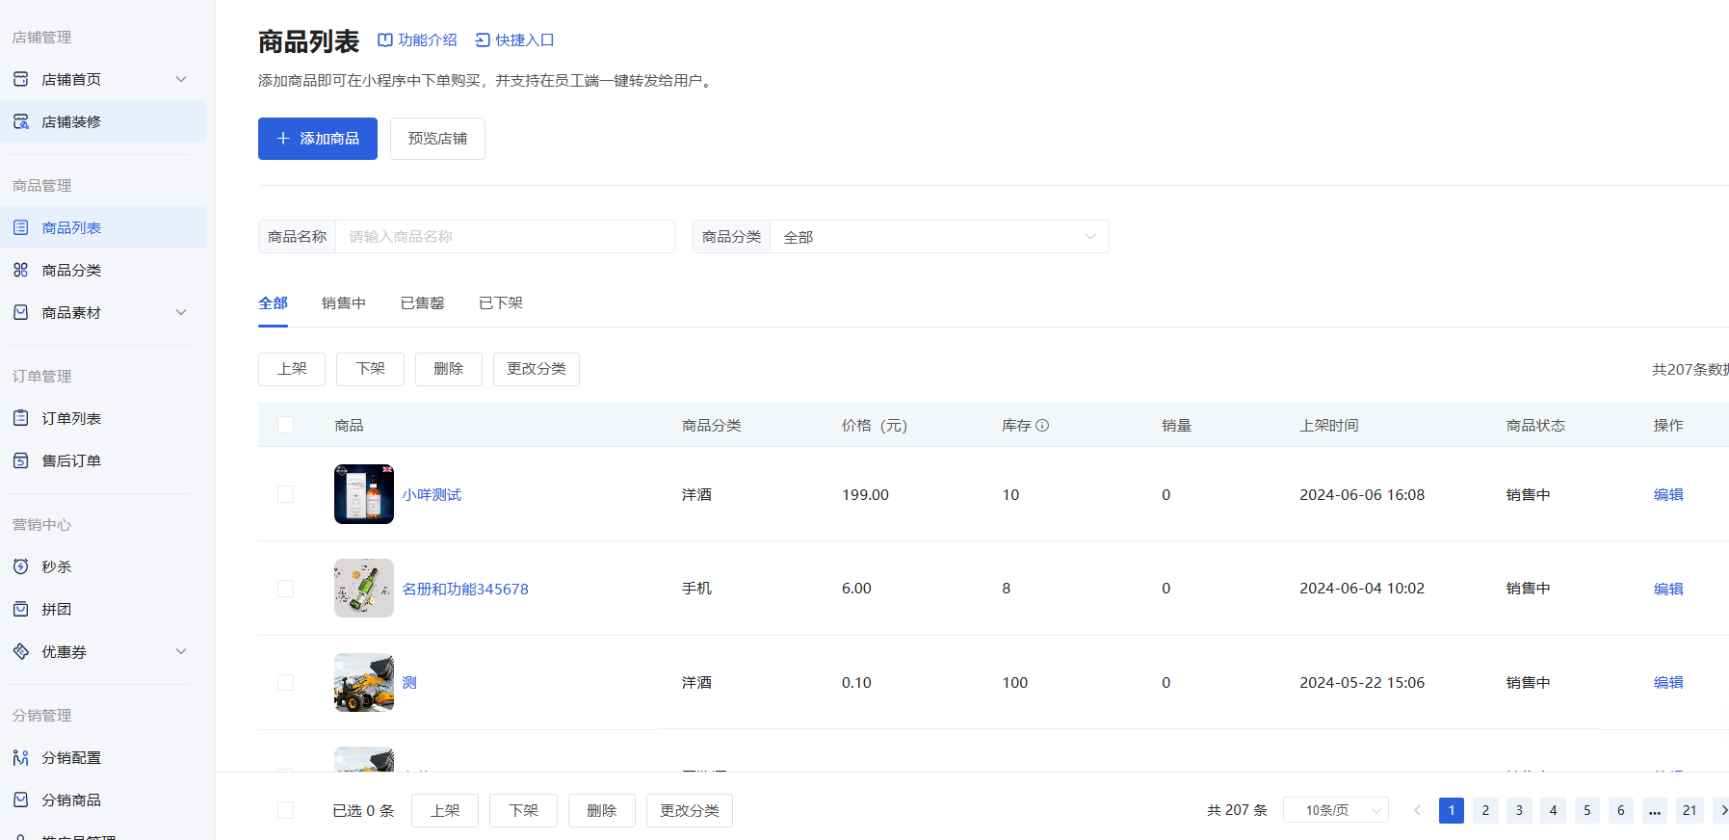The height and width of the screenshot is (840, 1729).
Task: Check the box for 测 product row
Action: click(x=285, y=682)
